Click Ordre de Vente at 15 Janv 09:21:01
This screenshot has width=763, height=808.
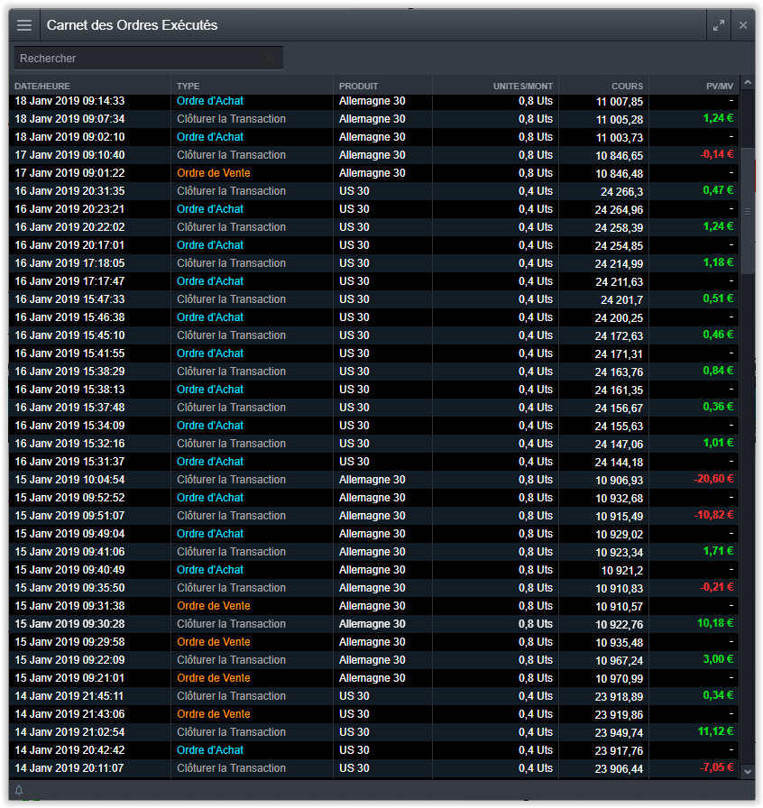tap(214, 678)
